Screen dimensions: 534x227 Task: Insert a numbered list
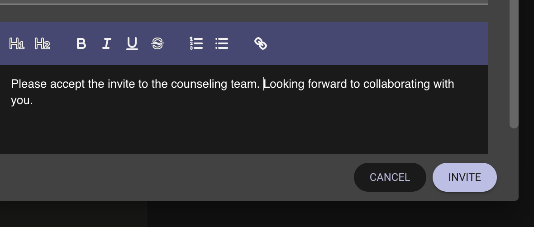coord(196,44)
